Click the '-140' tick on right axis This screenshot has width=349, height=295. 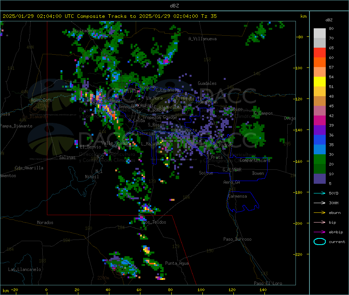(x=298, y=130)
